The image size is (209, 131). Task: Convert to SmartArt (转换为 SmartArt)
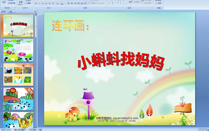pos(97,3)
